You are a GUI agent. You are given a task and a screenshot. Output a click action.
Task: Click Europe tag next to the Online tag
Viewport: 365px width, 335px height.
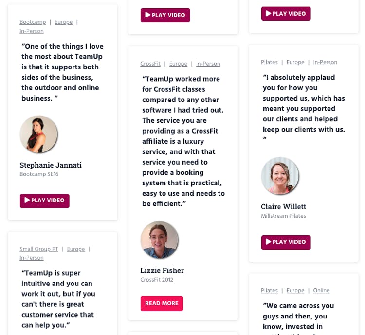pos(295,291)
